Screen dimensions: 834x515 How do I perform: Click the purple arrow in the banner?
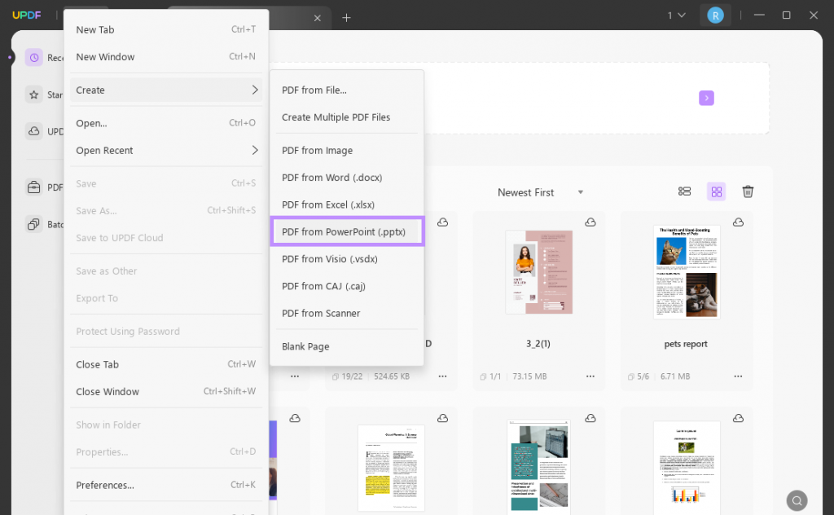coord(706,98)
